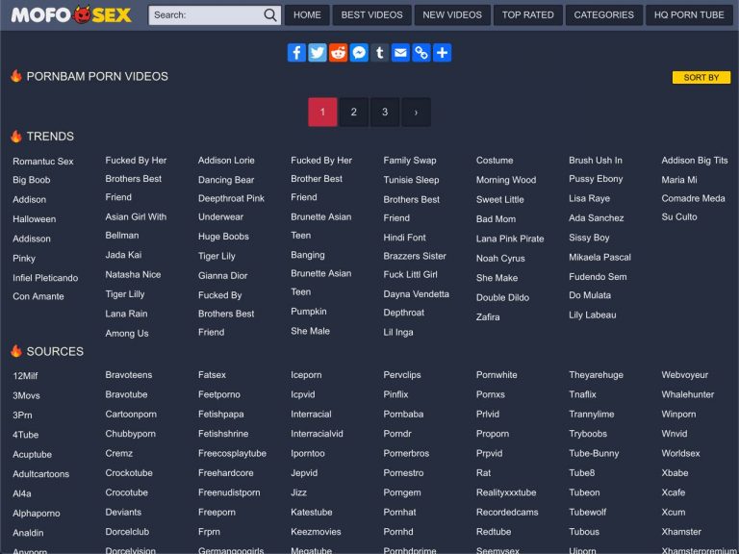Go to pagination page 2
The width and height of the screenshot is (739, 554).
[353, 112]
